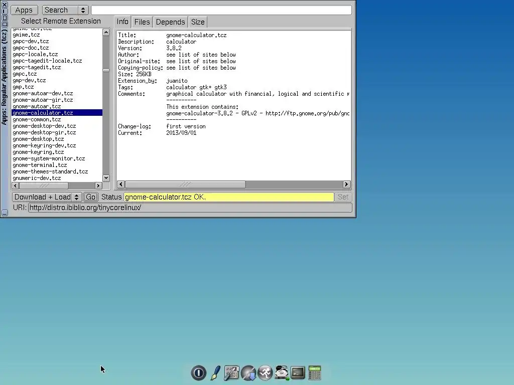Click the Go button

point(90,197)
